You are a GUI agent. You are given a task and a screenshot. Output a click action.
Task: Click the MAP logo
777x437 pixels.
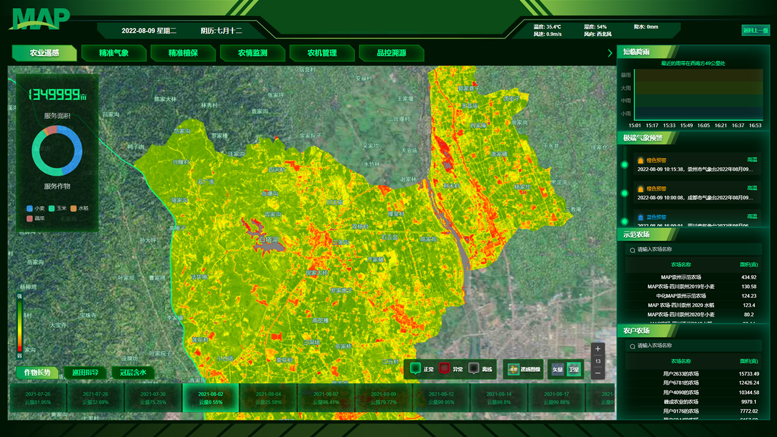(39, 18)
